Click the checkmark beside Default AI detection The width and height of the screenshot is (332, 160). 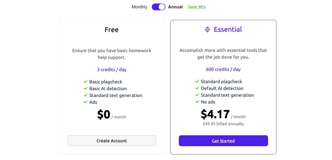coord(197,88)
